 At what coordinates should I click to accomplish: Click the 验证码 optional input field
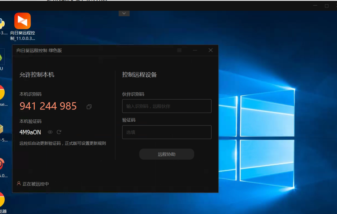point(167,132)
